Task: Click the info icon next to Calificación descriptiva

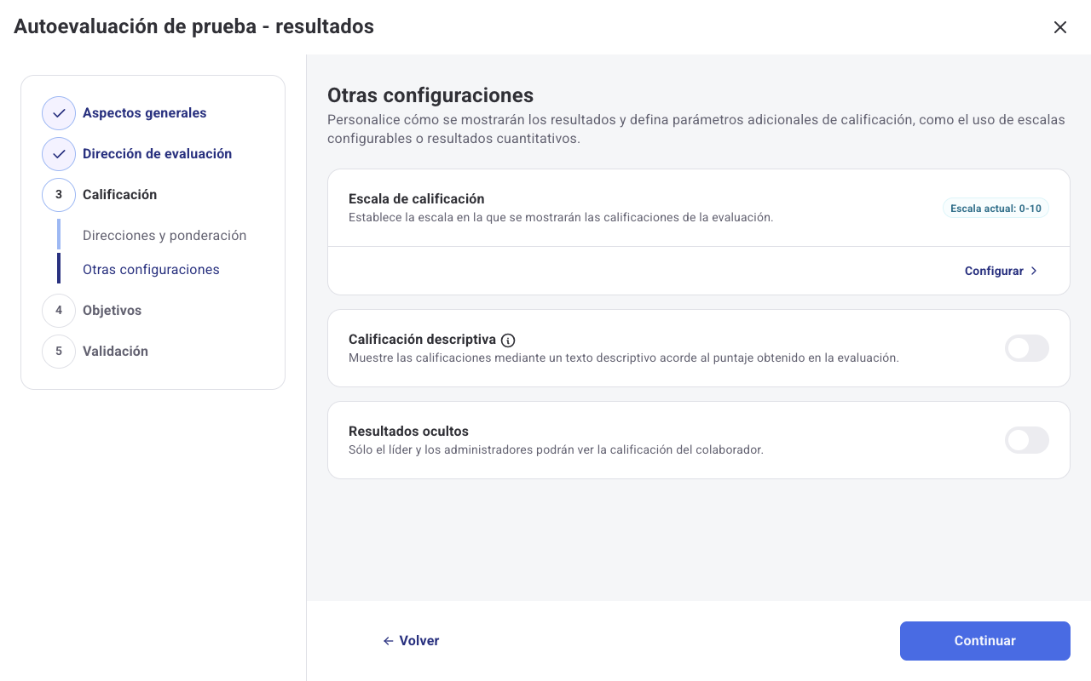Action: [508, 340]
